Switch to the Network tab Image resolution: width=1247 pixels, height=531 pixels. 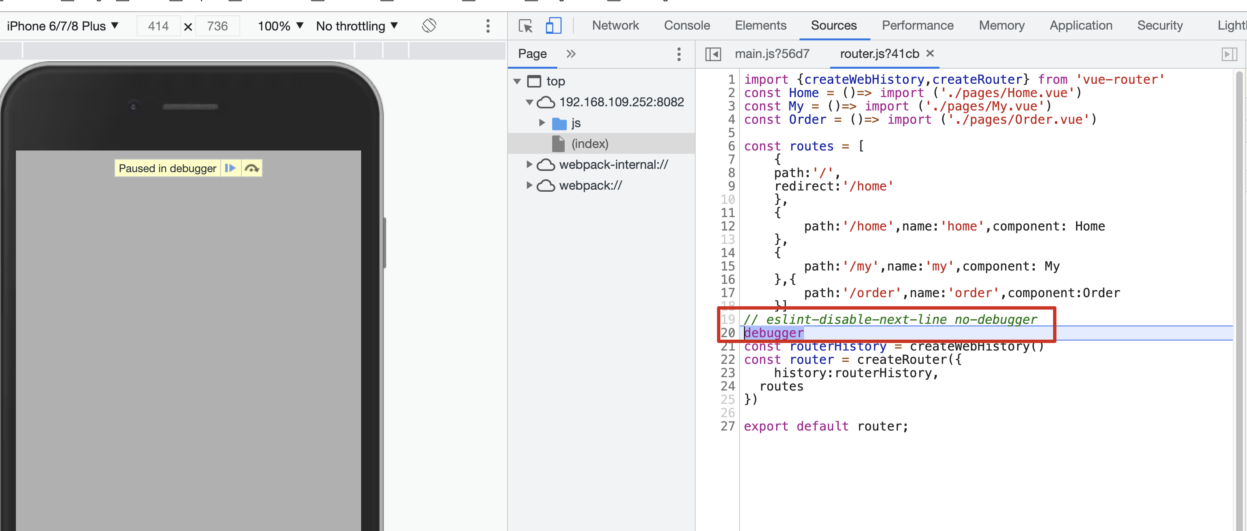(615, 25)
